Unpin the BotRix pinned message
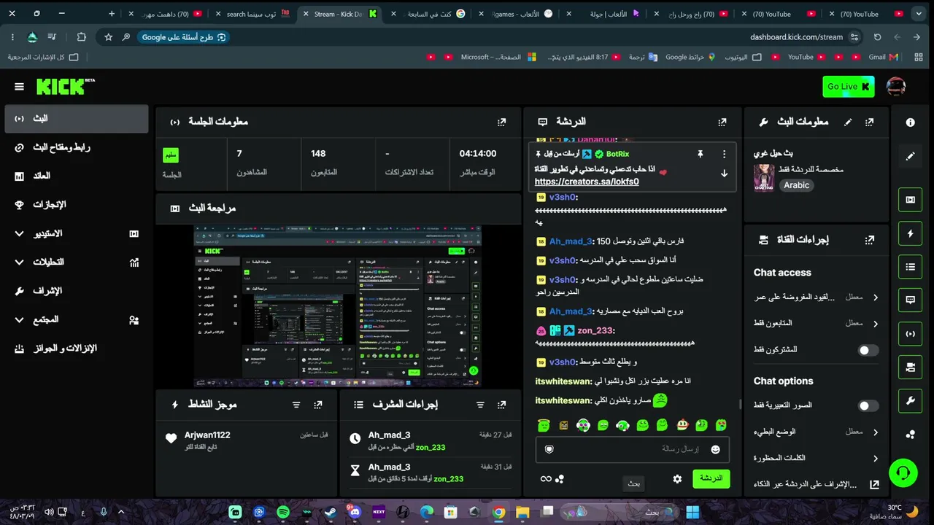Screen dimensions: 934x525 point(700,154)
